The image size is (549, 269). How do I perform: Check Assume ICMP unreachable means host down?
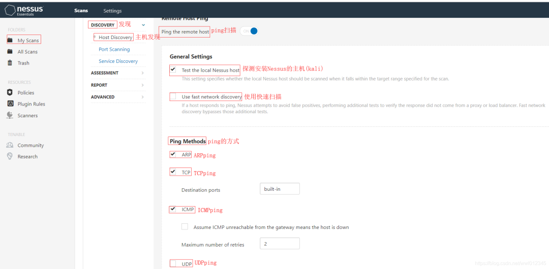(185, 226)
